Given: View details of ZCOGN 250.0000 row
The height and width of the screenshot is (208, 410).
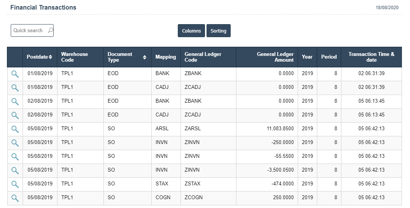Looking at the screenshot, I should [15, 198].
